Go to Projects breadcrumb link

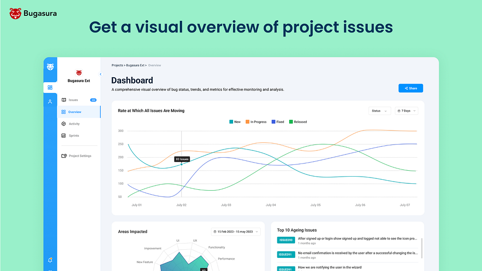pyautogui.click(x=117, y=65)
